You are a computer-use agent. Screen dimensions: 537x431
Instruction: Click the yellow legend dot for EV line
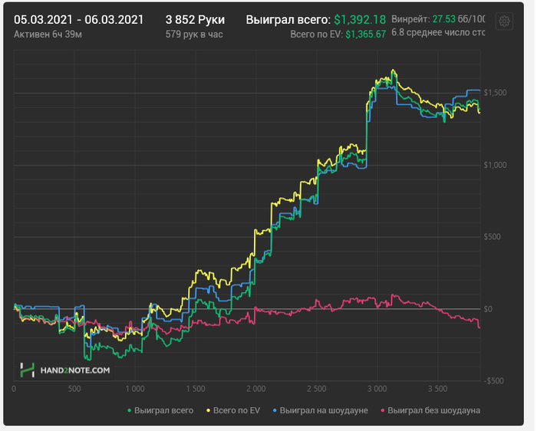click(208, 410)
